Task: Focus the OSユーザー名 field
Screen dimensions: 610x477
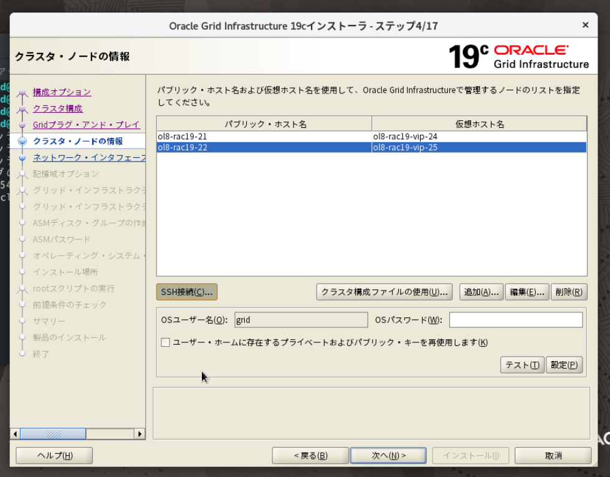Action: pos(301,320)
